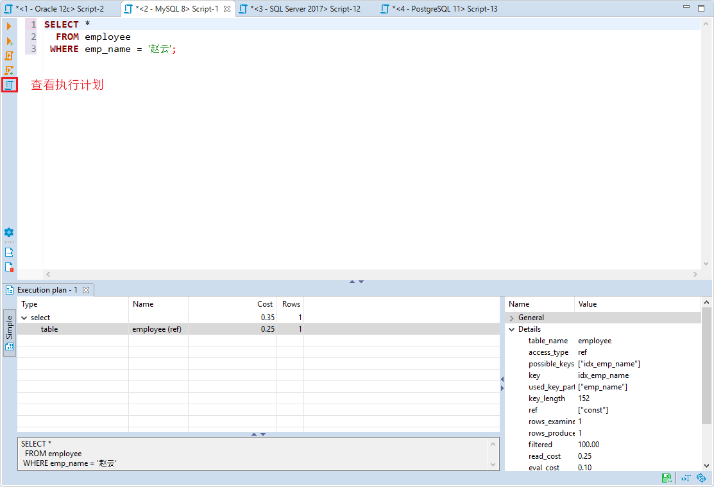
Task: Click the idx_emp_name key value
Action: [604, 375]
